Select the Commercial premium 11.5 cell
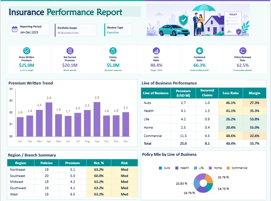This screenshot has width=271, height=201. 183,136
